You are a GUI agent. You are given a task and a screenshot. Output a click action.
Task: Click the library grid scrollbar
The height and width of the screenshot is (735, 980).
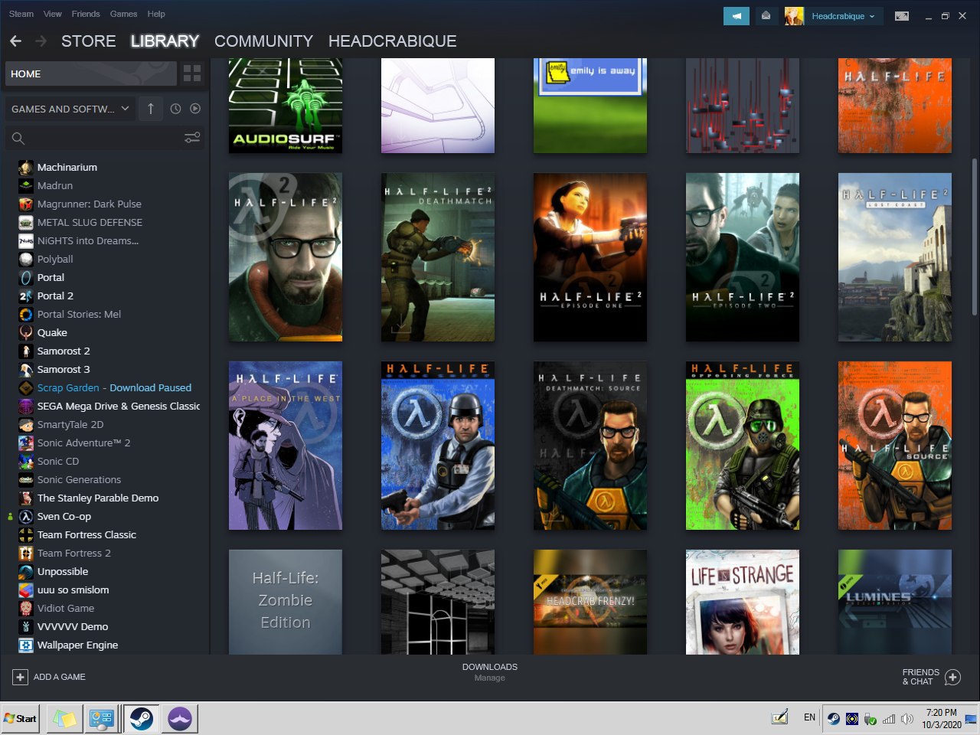974,236
